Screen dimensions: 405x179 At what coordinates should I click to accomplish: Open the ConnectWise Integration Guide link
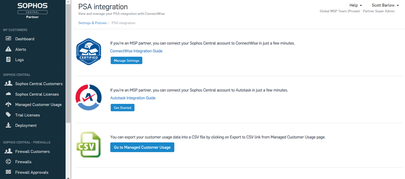[x=136, y=51]
